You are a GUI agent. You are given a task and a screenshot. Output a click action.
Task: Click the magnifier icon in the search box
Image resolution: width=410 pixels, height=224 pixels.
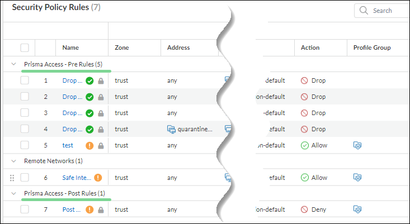coord(364,11)
